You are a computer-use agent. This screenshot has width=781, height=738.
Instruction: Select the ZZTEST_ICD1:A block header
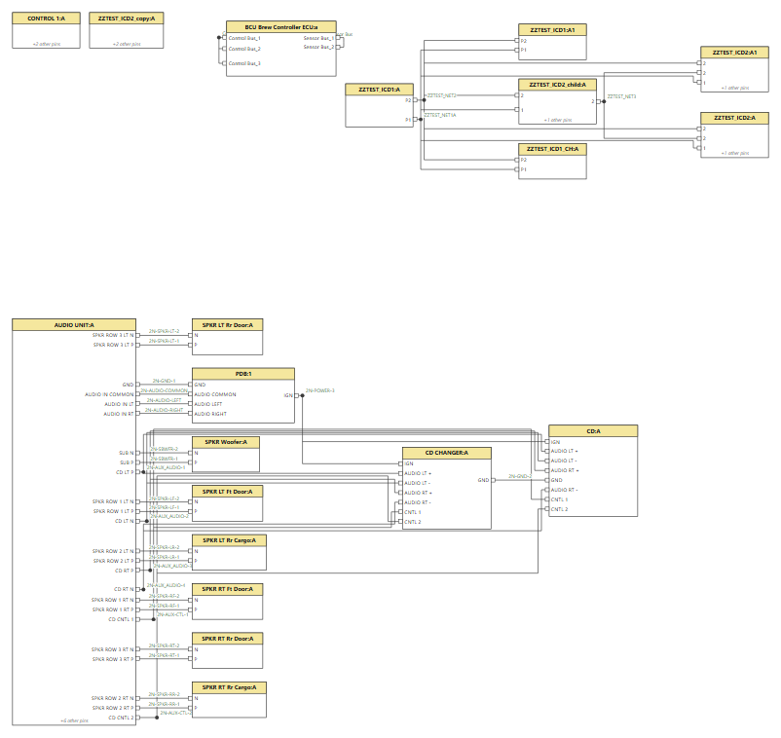[x=380, y=90]
